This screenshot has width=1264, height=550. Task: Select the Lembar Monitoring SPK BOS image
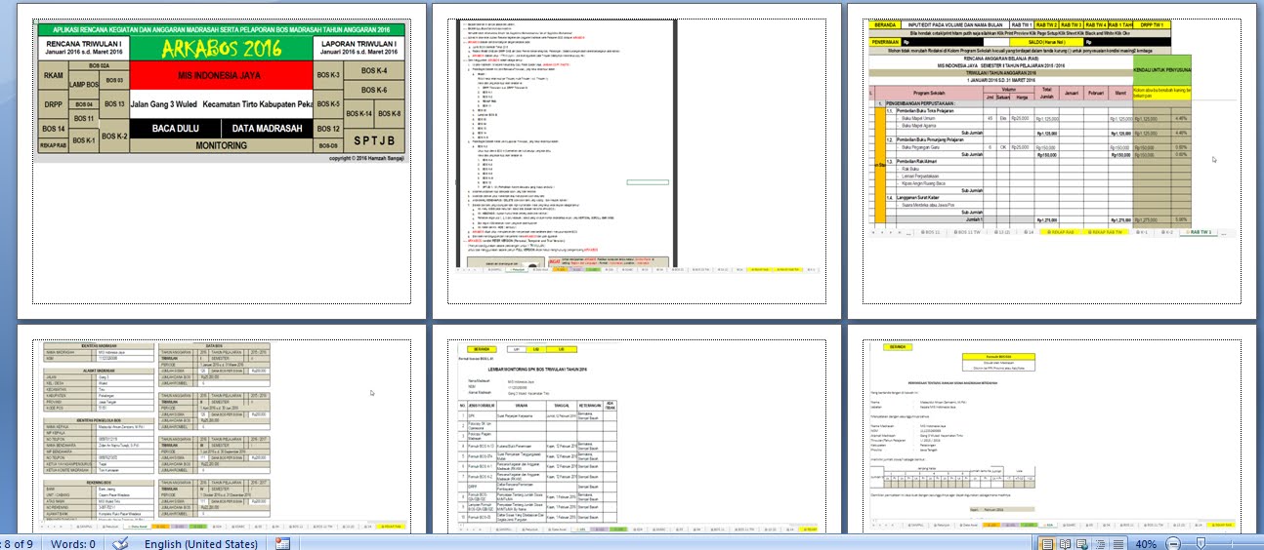(640, 437)
